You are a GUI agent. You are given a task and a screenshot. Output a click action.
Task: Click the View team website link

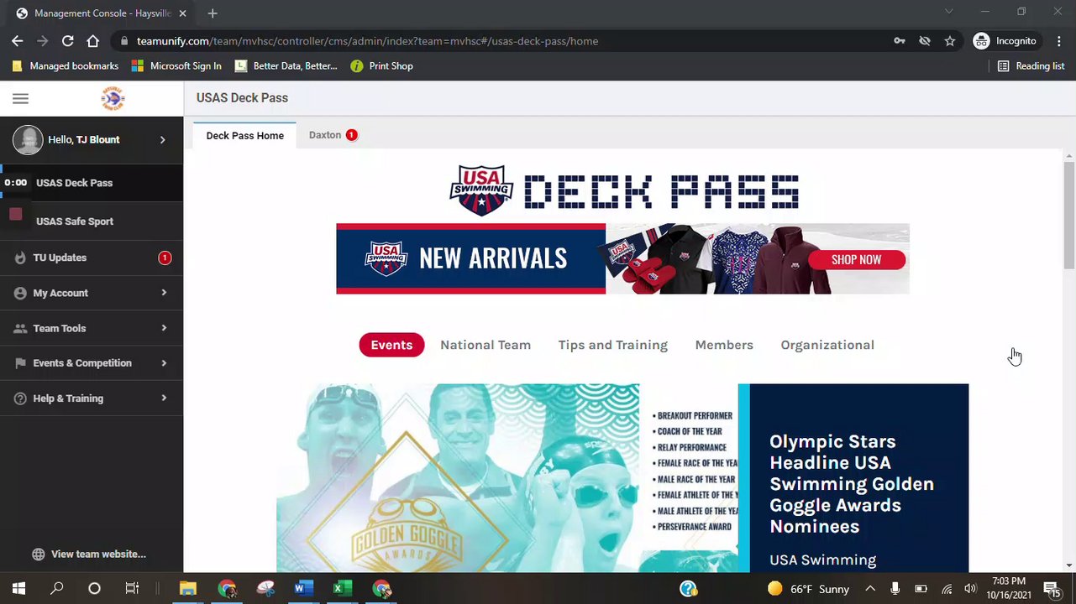tap(98, 555)
